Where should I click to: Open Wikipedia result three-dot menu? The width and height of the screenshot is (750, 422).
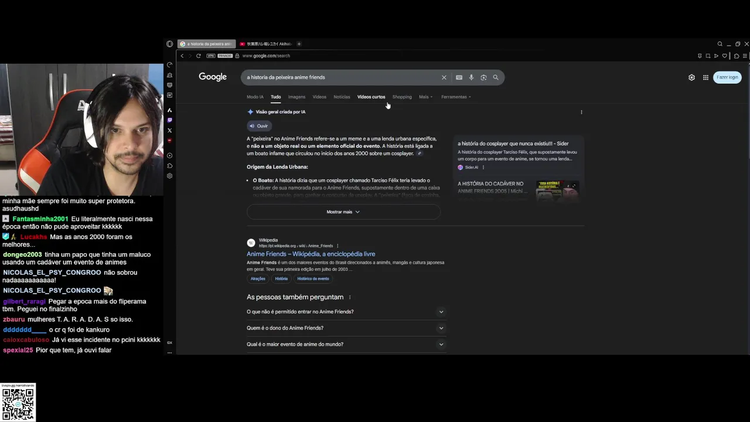click(x=337, y=246)
